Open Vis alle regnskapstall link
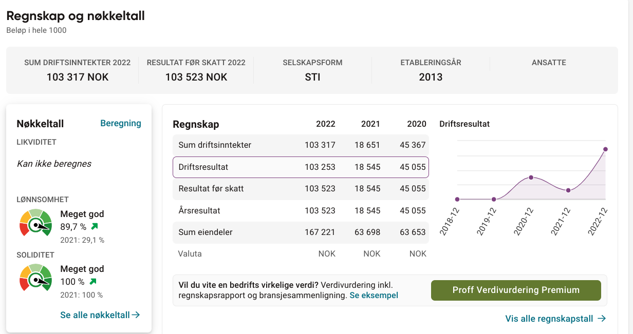Screen dimensions: 633x334 (556, 319)
